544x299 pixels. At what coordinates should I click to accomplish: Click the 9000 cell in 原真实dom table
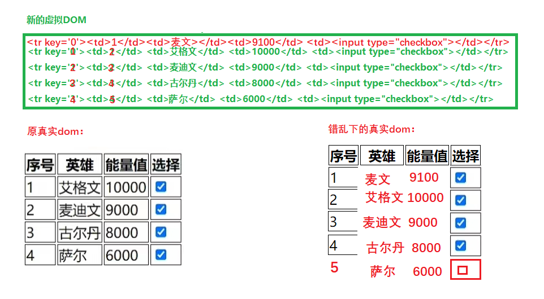(x=126, y=210)
